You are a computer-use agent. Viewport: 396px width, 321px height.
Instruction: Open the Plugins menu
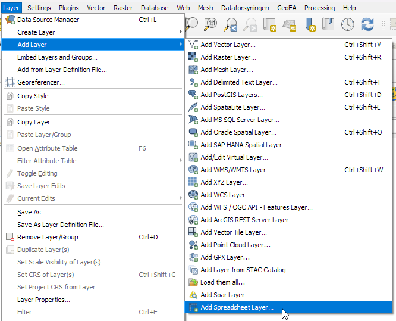[x=69, y=8]
